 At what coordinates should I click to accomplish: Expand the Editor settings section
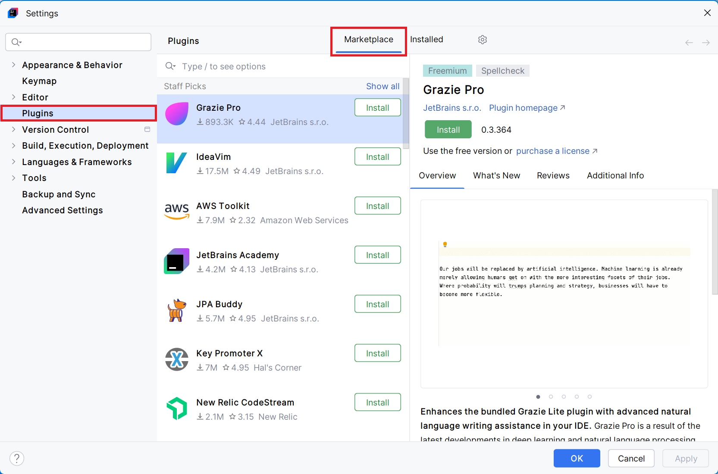tap(13, 97)
